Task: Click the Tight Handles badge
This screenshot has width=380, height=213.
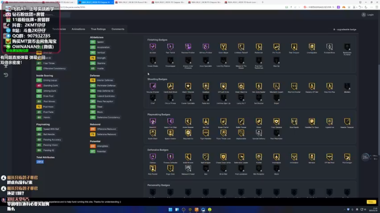Action: (206, 133)
